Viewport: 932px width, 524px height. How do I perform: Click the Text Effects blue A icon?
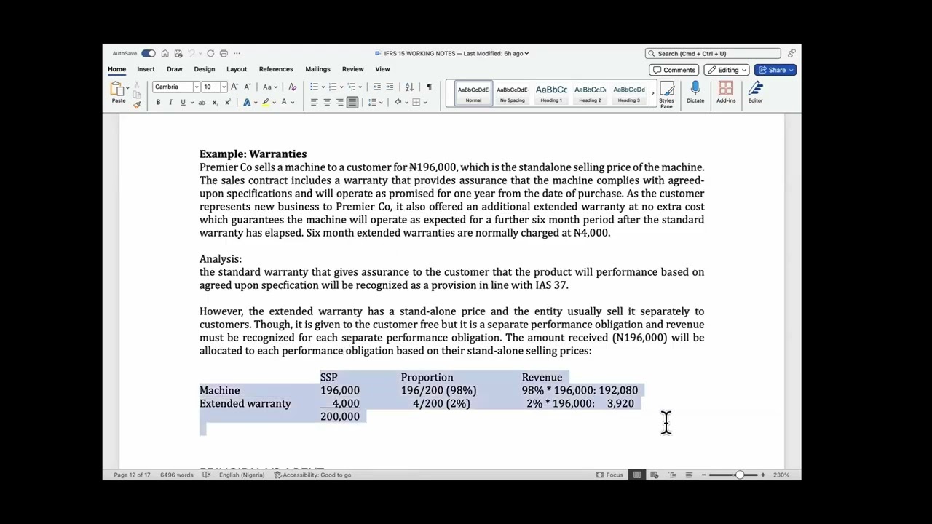[x=247, y=103]
